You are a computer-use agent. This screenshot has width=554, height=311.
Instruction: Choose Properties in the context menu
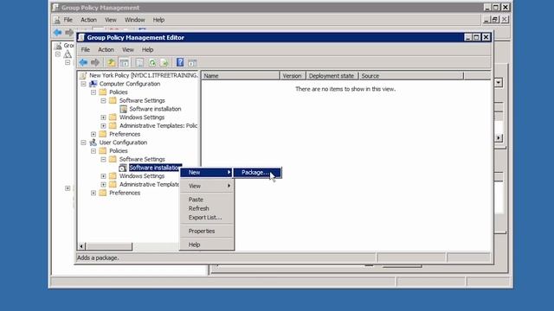click(206, 231)
